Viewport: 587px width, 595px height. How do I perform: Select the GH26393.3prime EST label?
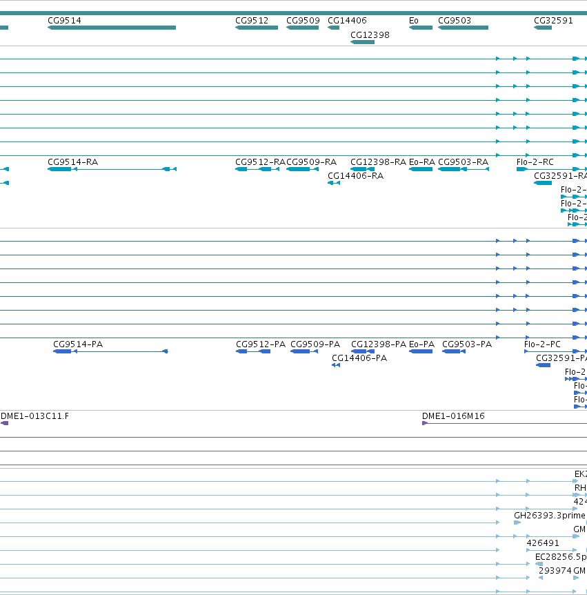550,516
